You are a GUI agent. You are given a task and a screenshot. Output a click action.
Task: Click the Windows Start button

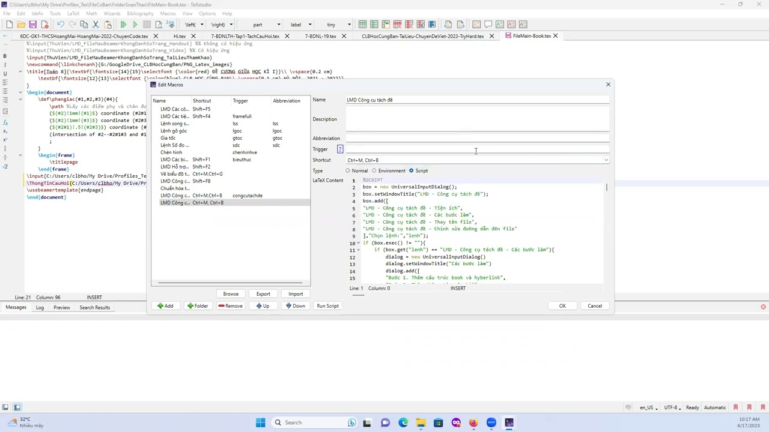point(260,422)
